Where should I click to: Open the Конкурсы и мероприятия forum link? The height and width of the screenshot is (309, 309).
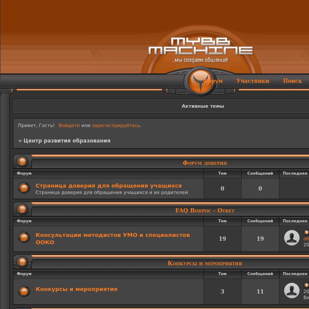[76, 289]
